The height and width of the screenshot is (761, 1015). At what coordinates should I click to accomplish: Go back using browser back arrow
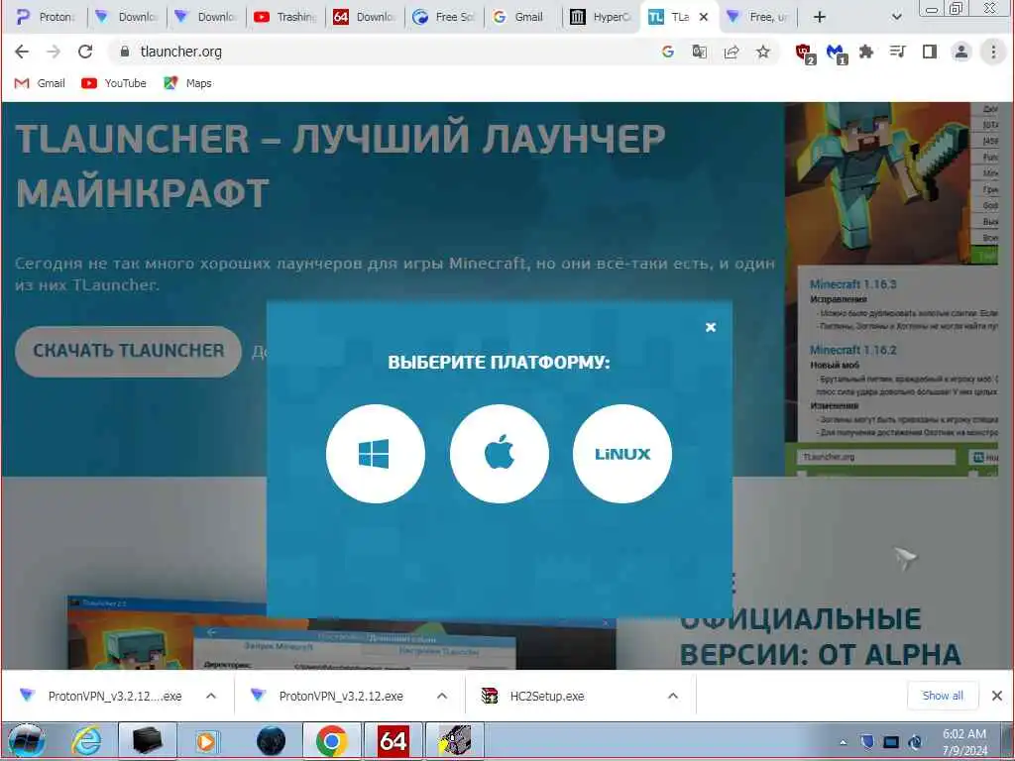pyautogui.click(x=22, y=52)
